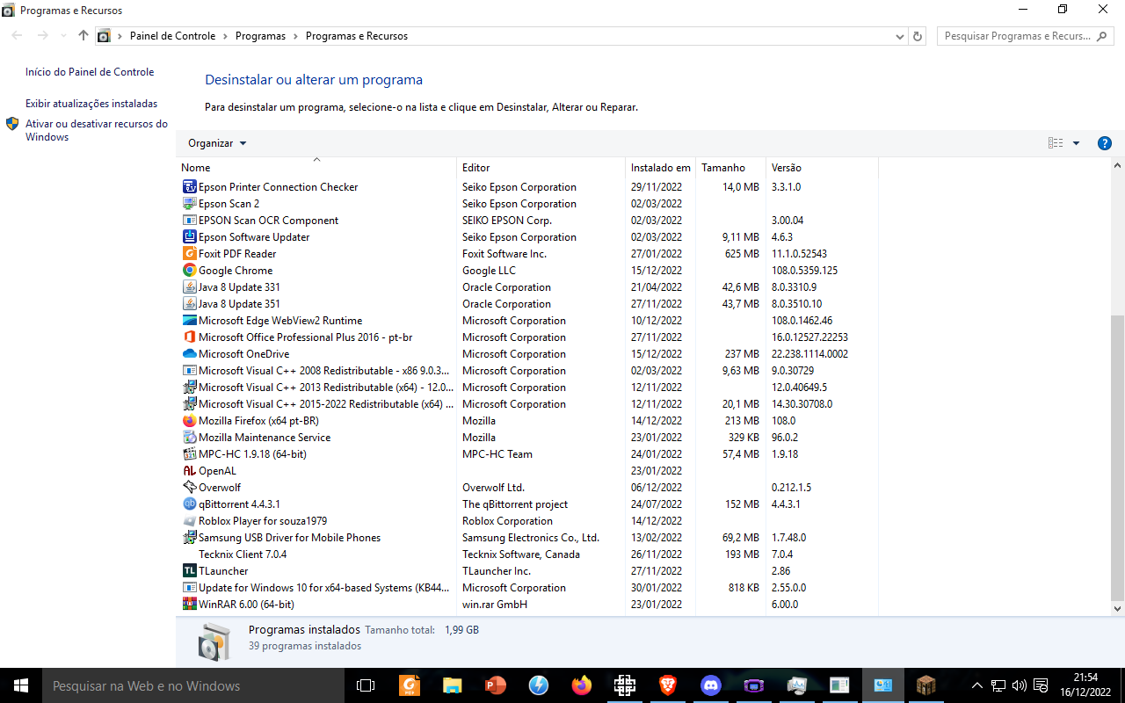Click the Overwolf program icon

[189, 487]
